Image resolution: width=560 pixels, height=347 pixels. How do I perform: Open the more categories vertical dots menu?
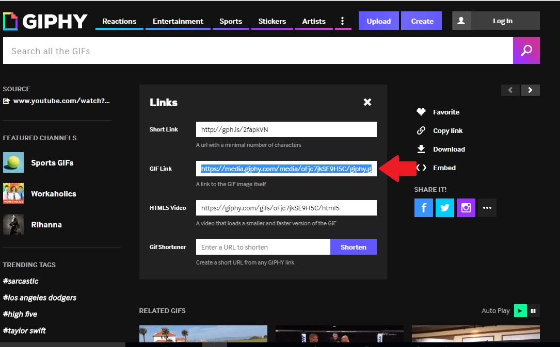[x=343, y=21]
